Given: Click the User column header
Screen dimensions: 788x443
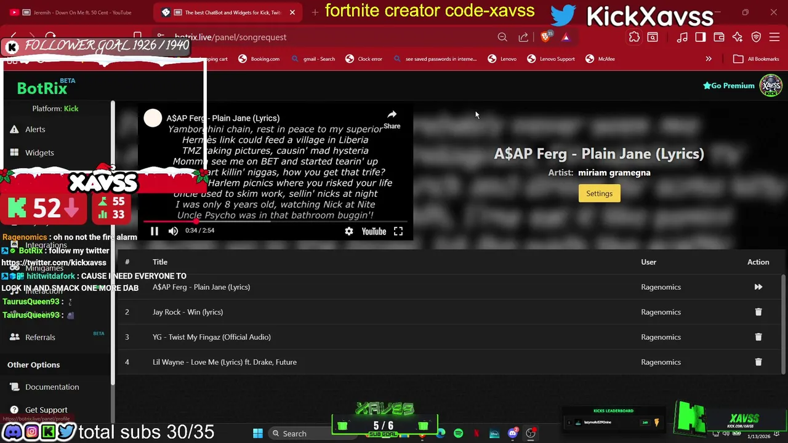Looking at the screenshot, I should coord(648,262).
